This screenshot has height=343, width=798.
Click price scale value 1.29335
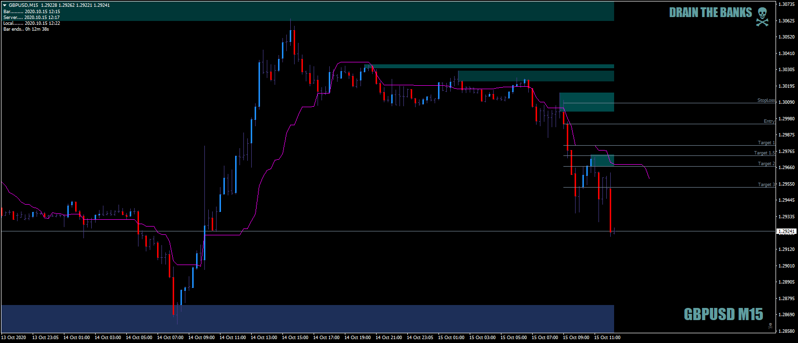(x=786, y=216)
